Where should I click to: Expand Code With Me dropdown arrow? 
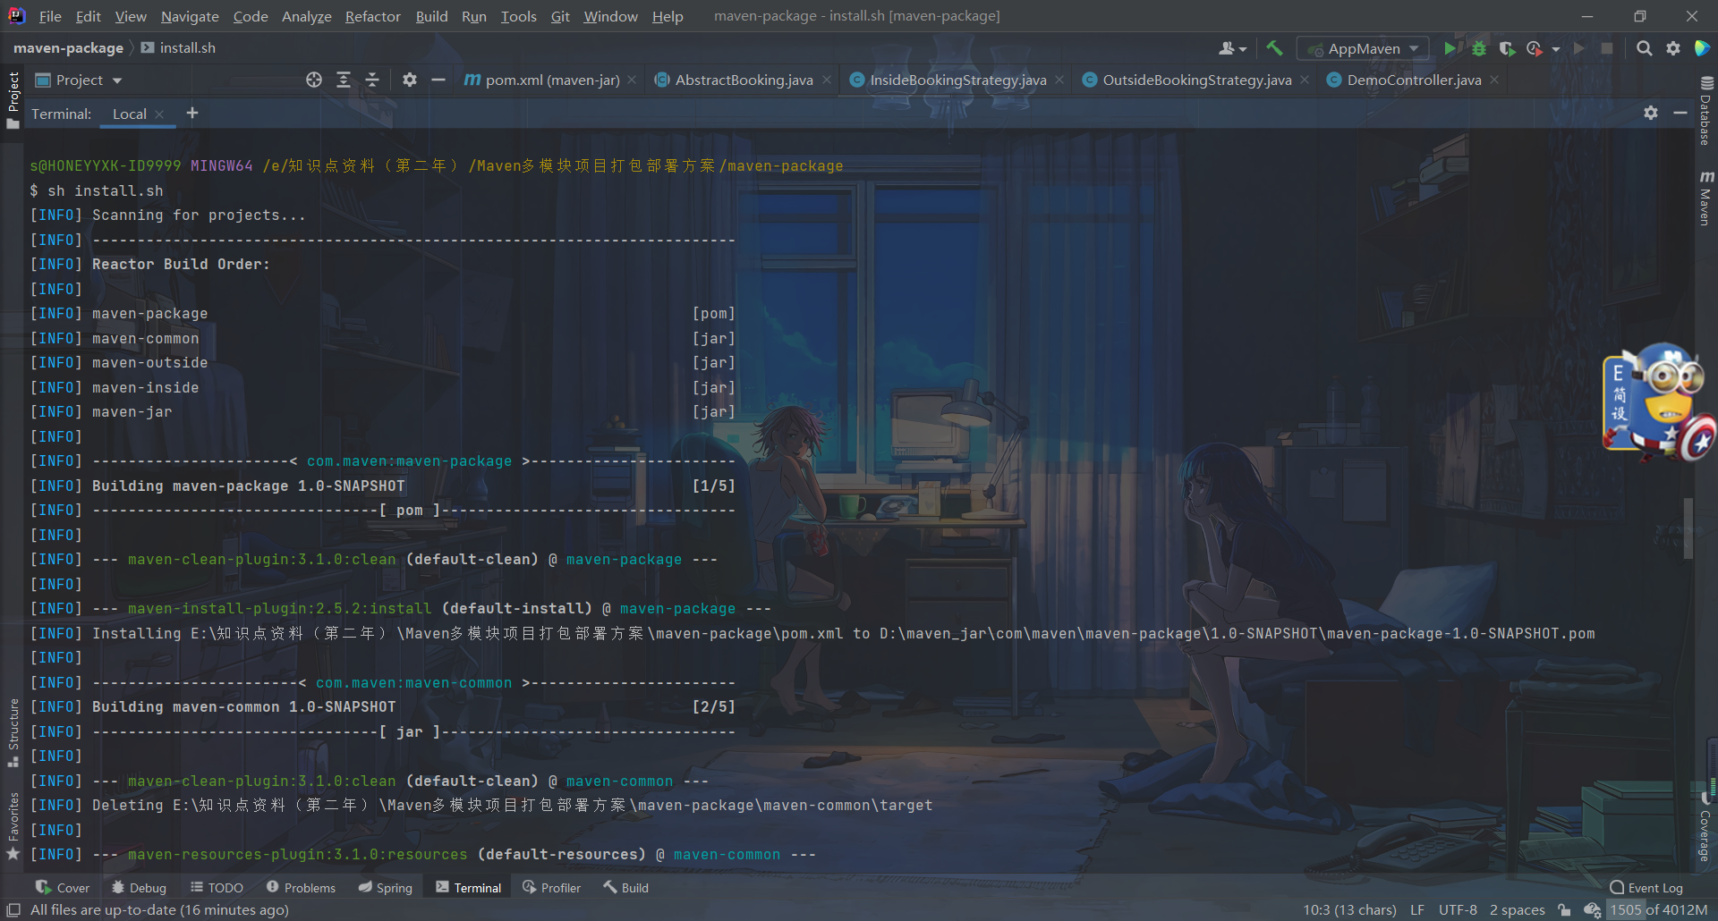tap(1243, 49)
